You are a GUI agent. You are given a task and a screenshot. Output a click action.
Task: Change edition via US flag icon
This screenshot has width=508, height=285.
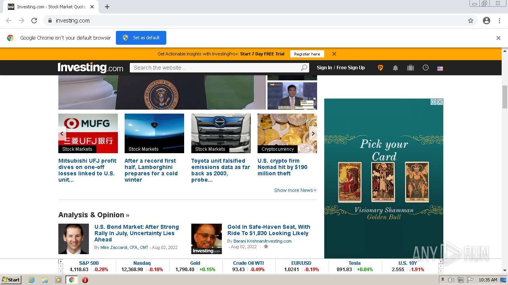(440, 68)
